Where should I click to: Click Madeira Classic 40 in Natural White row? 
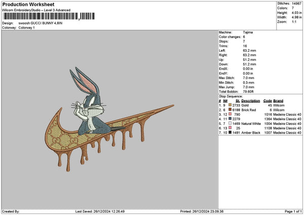coord(287,124)
